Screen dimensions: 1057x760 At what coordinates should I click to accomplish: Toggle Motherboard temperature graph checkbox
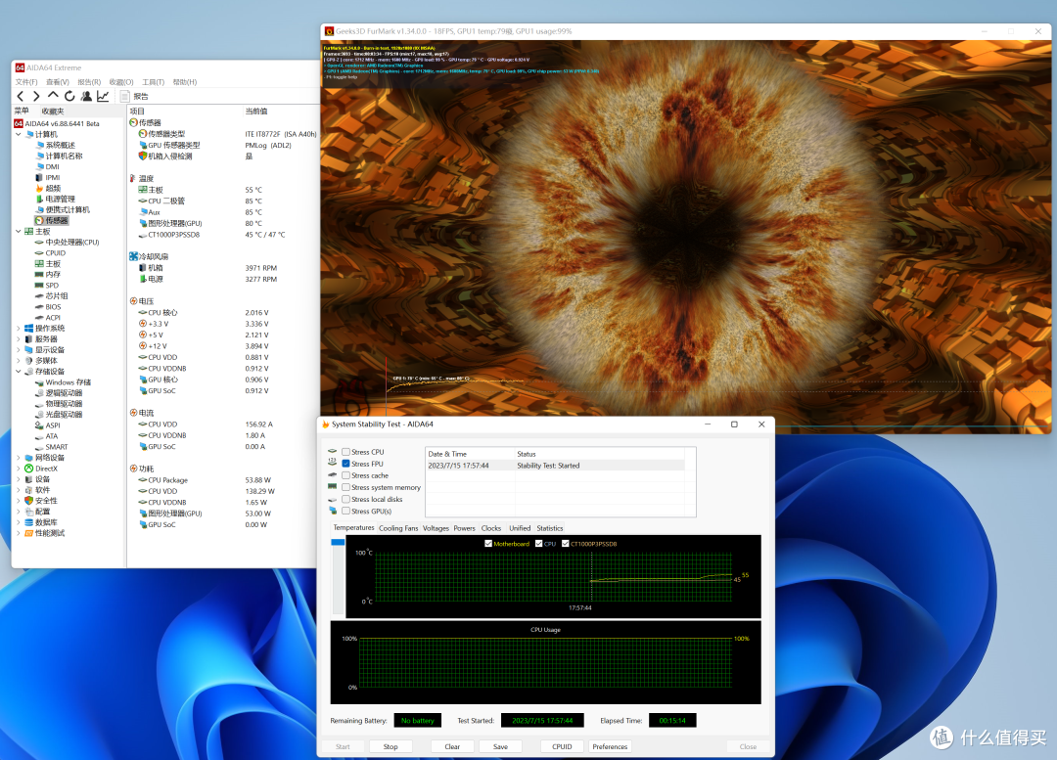click(488, 544)
